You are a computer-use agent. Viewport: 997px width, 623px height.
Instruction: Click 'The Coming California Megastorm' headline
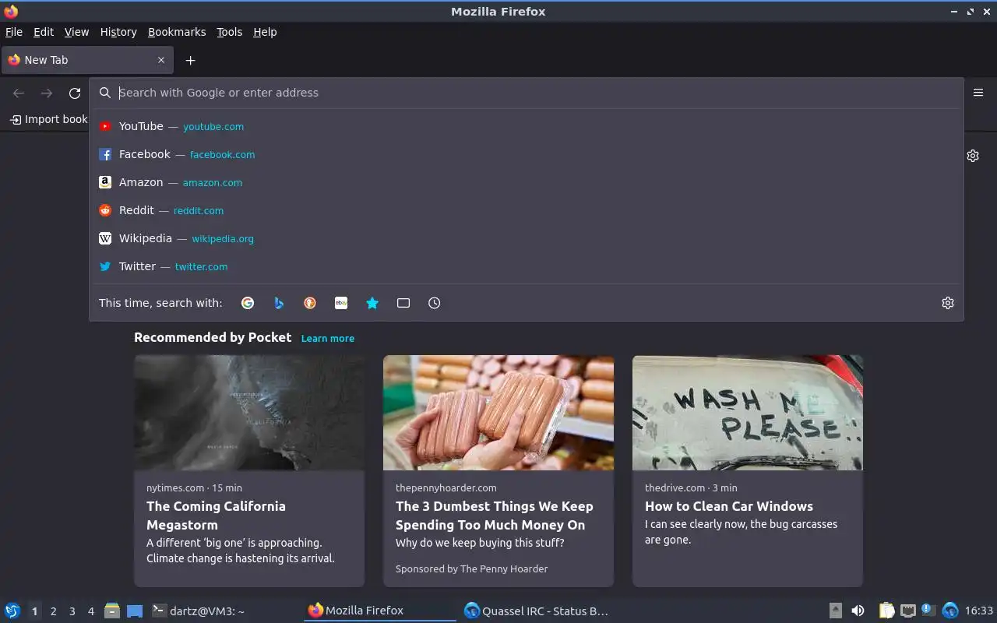(217, 516)
